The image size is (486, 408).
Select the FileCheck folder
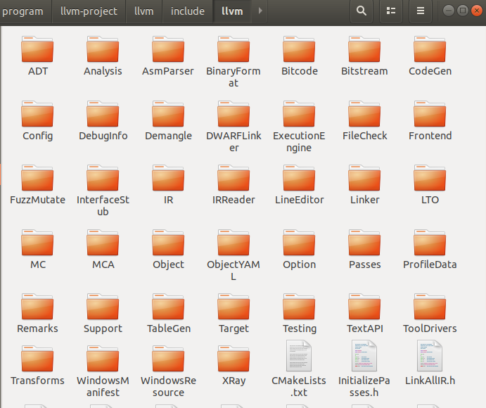(364, 120)
